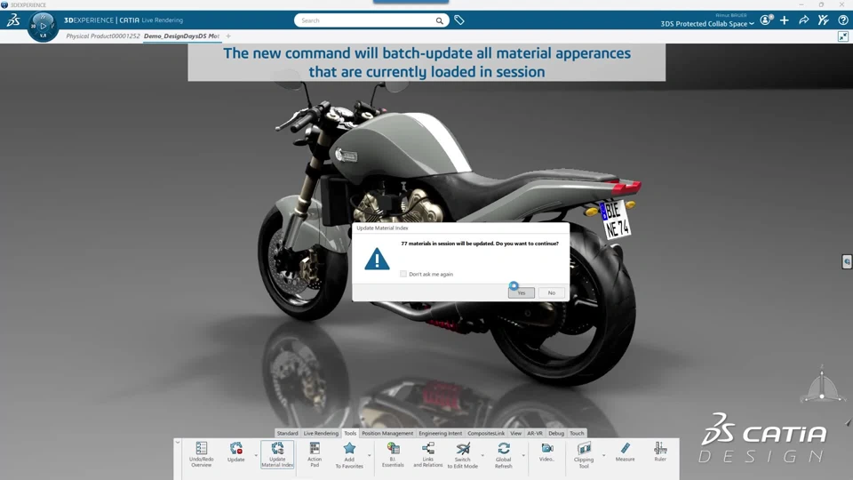Switch to CompositesLink tab
The image size is (853, 480).
coord(486,433)
